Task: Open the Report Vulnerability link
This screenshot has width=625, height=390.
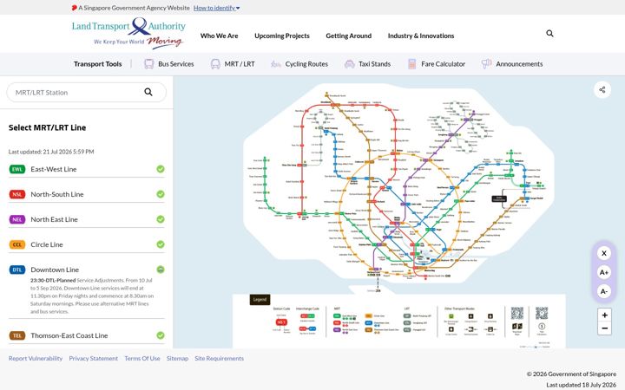Action: [36, 358]
